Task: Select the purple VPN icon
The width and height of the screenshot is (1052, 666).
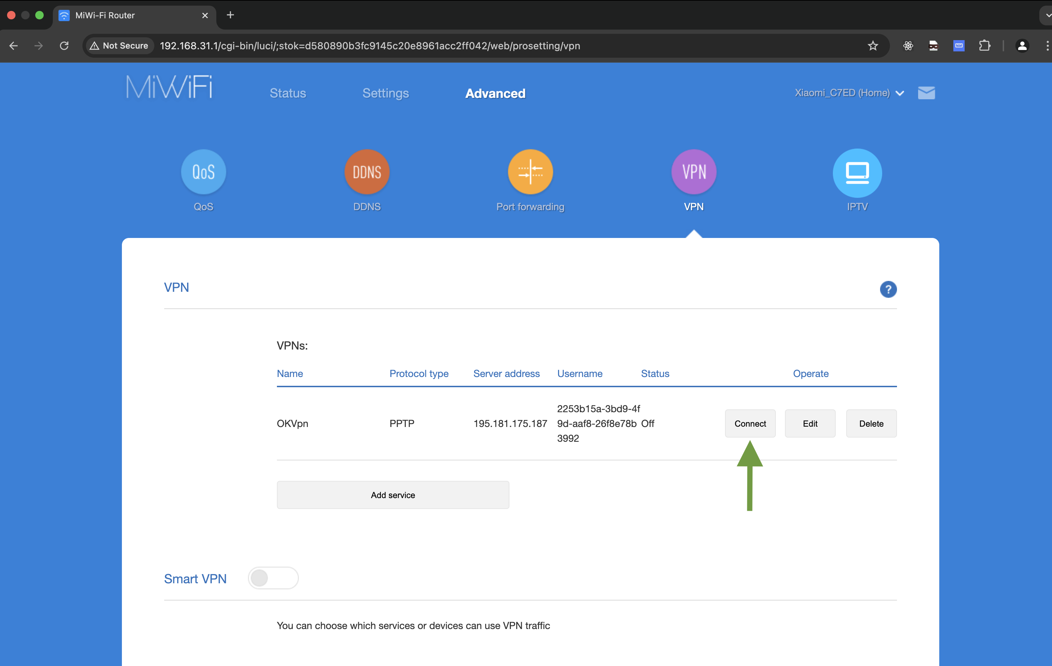Action: 693,172
